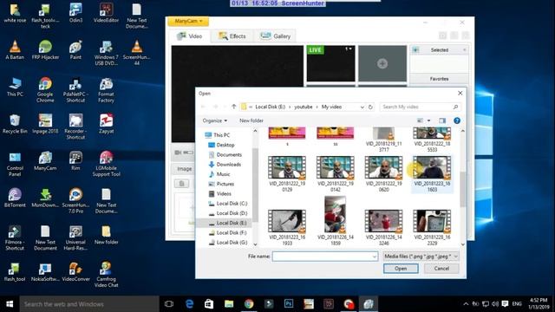Open the Recycle Bin
The width and height of the screenshot is (555, 312).
tap(15, 124)
